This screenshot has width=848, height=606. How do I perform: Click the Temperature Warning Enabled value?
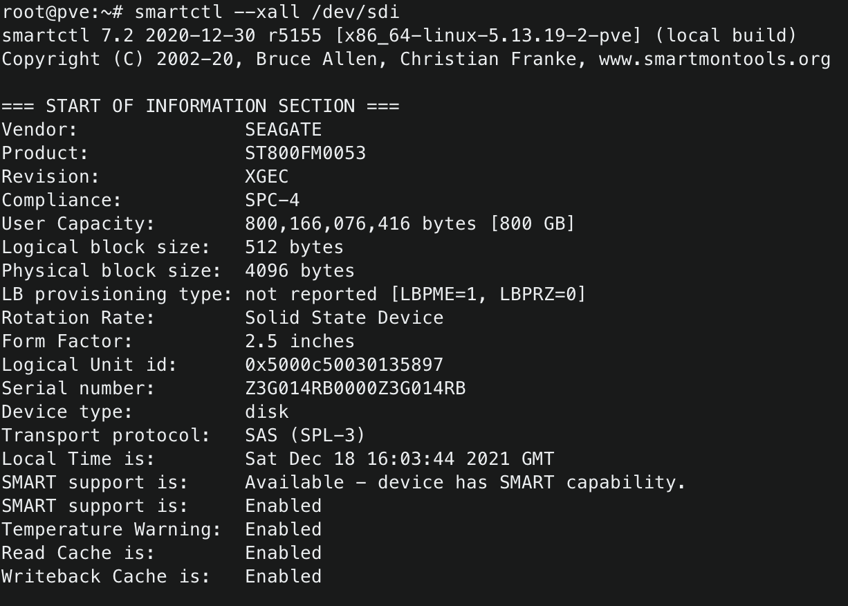pyautogui.click(x=283, y=530)
